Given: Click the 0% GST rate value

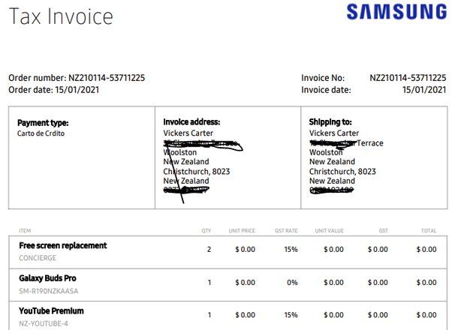Looking at the screenshot, I should click(x=292, y=283).
